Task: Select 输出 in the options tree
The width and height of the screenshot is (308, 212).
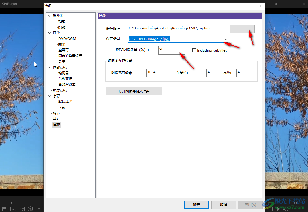Action: 62,44
